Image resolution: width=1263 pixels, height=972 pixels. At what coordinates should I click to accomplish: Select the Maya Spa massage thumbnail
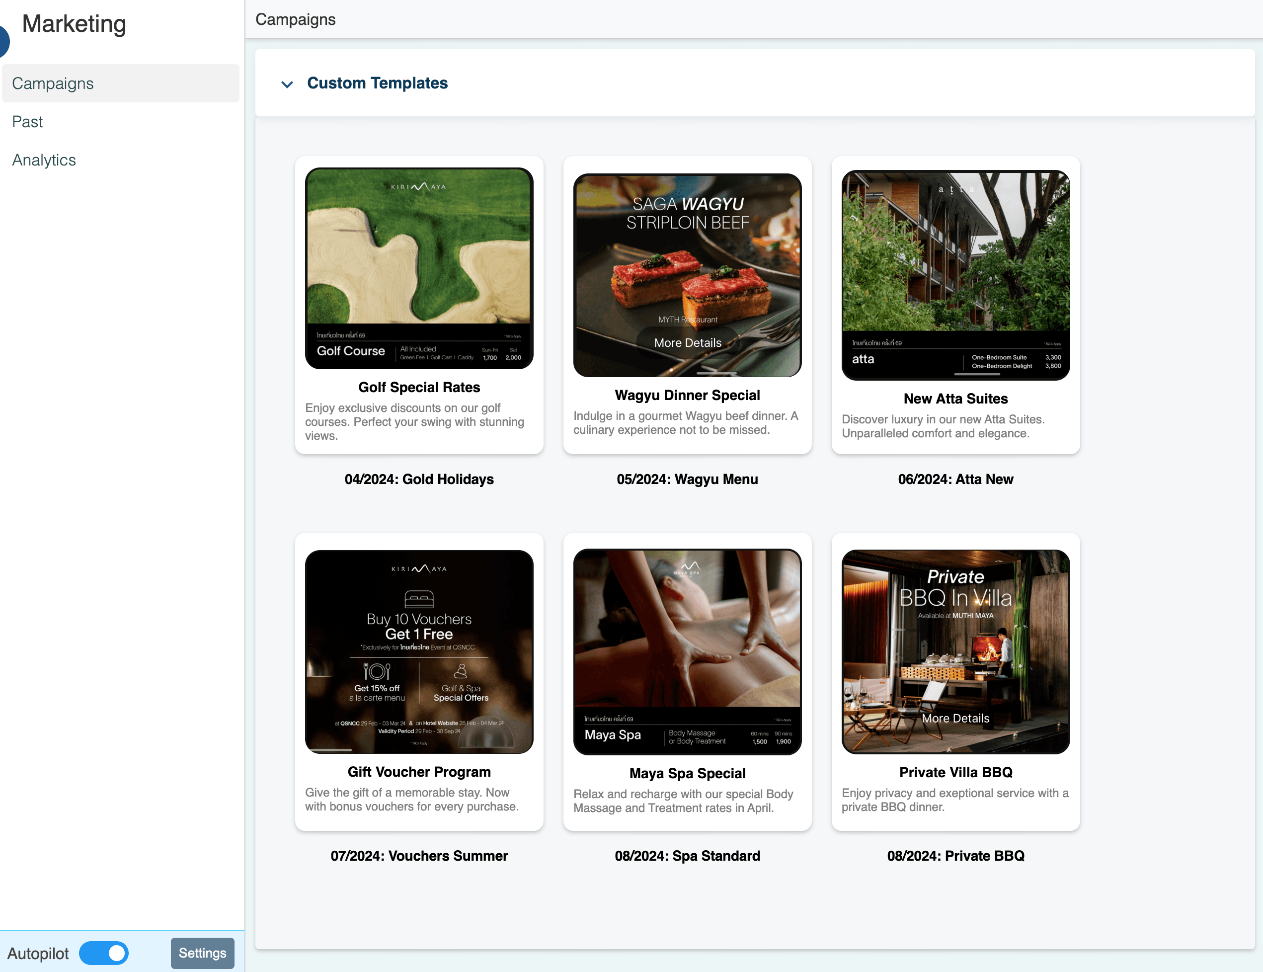click(688, 651)
